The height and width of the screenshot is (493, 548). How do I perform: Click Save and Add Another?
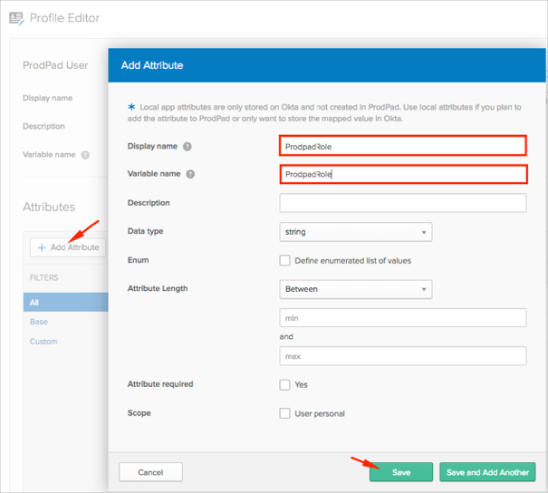pos(487,472)
